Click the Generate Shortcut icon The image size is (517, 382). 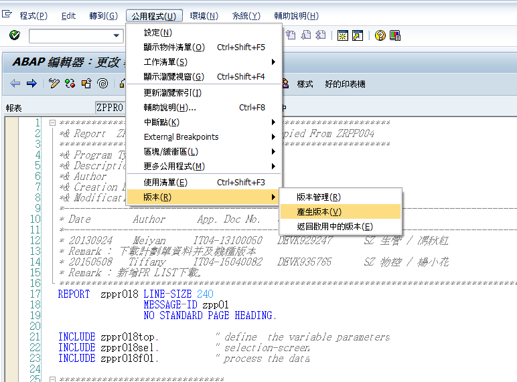(358, 35)
